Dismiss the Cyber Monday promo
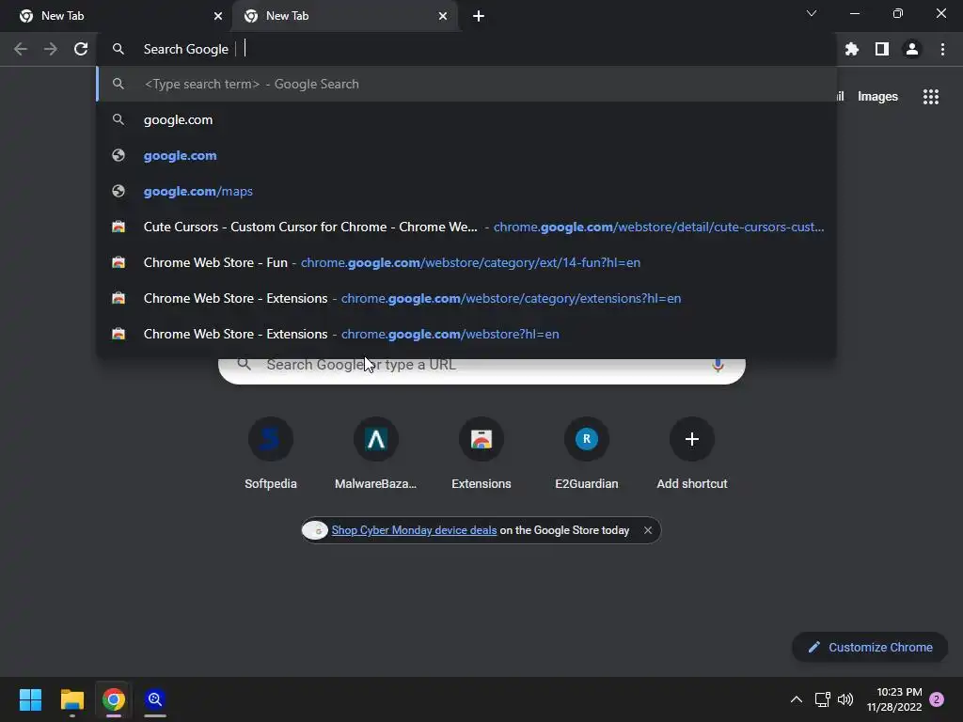The height and width of the screenshot is (722, 963). pos(648,530)
